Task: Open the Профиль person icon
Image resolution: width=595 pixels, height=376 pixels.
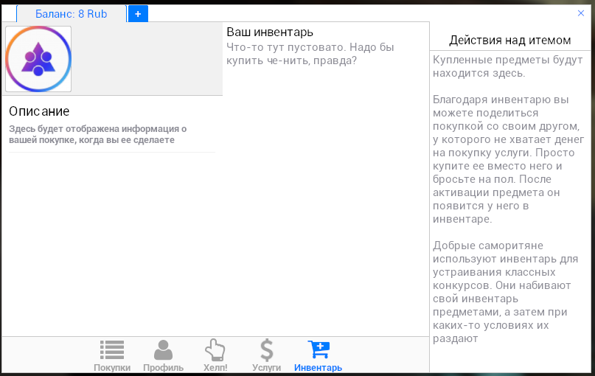Action: (x=163, y=349)
